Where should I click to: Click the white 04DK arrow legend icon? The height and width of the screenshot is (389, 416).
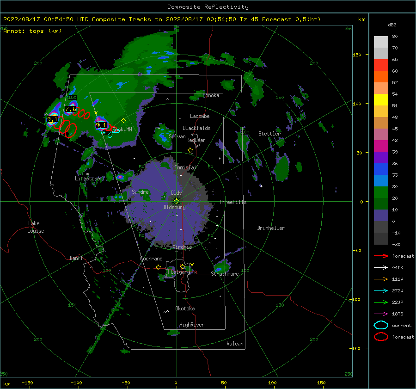pos(381,268)
